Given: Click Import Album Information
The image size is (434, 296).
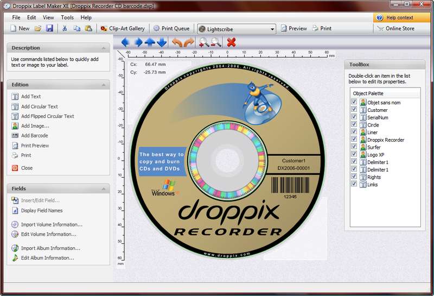Looking at the screenshot, I should click(46, 248).
